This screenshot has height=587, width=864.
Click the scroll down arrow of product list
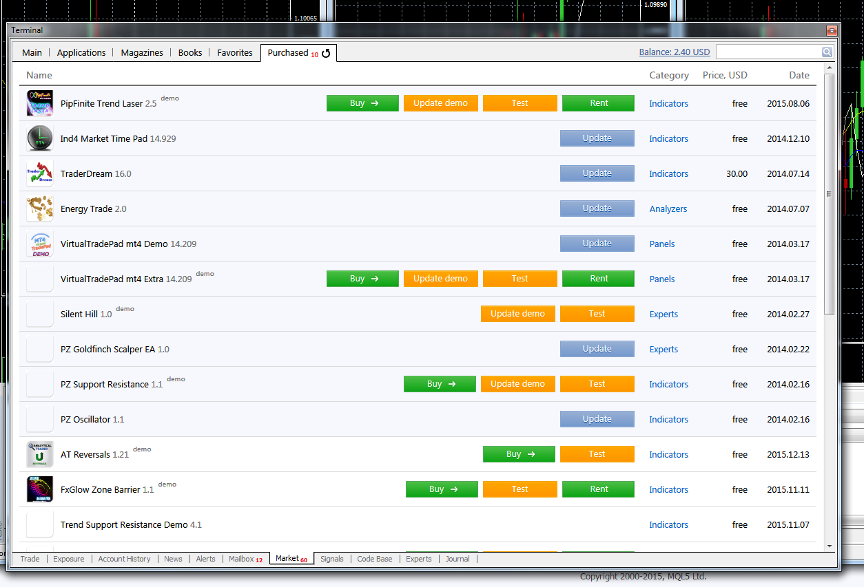pos(830,546)
